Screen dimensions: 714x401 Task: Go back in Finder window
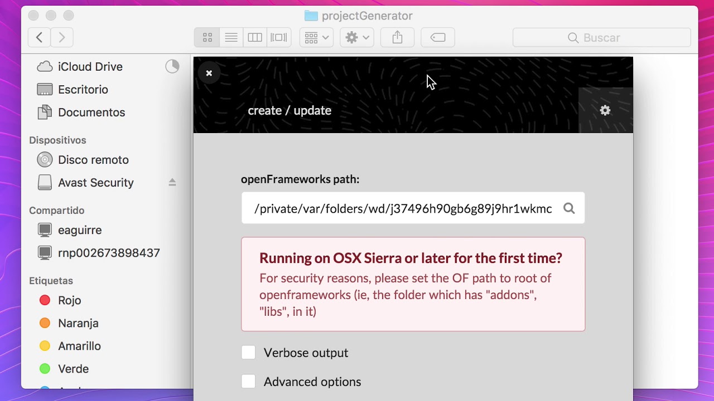click(x=39, y=37)
